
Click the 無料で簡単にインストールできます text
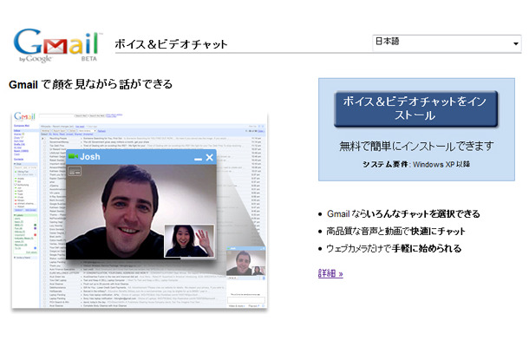pyautogui.click(x=416, y=146)
